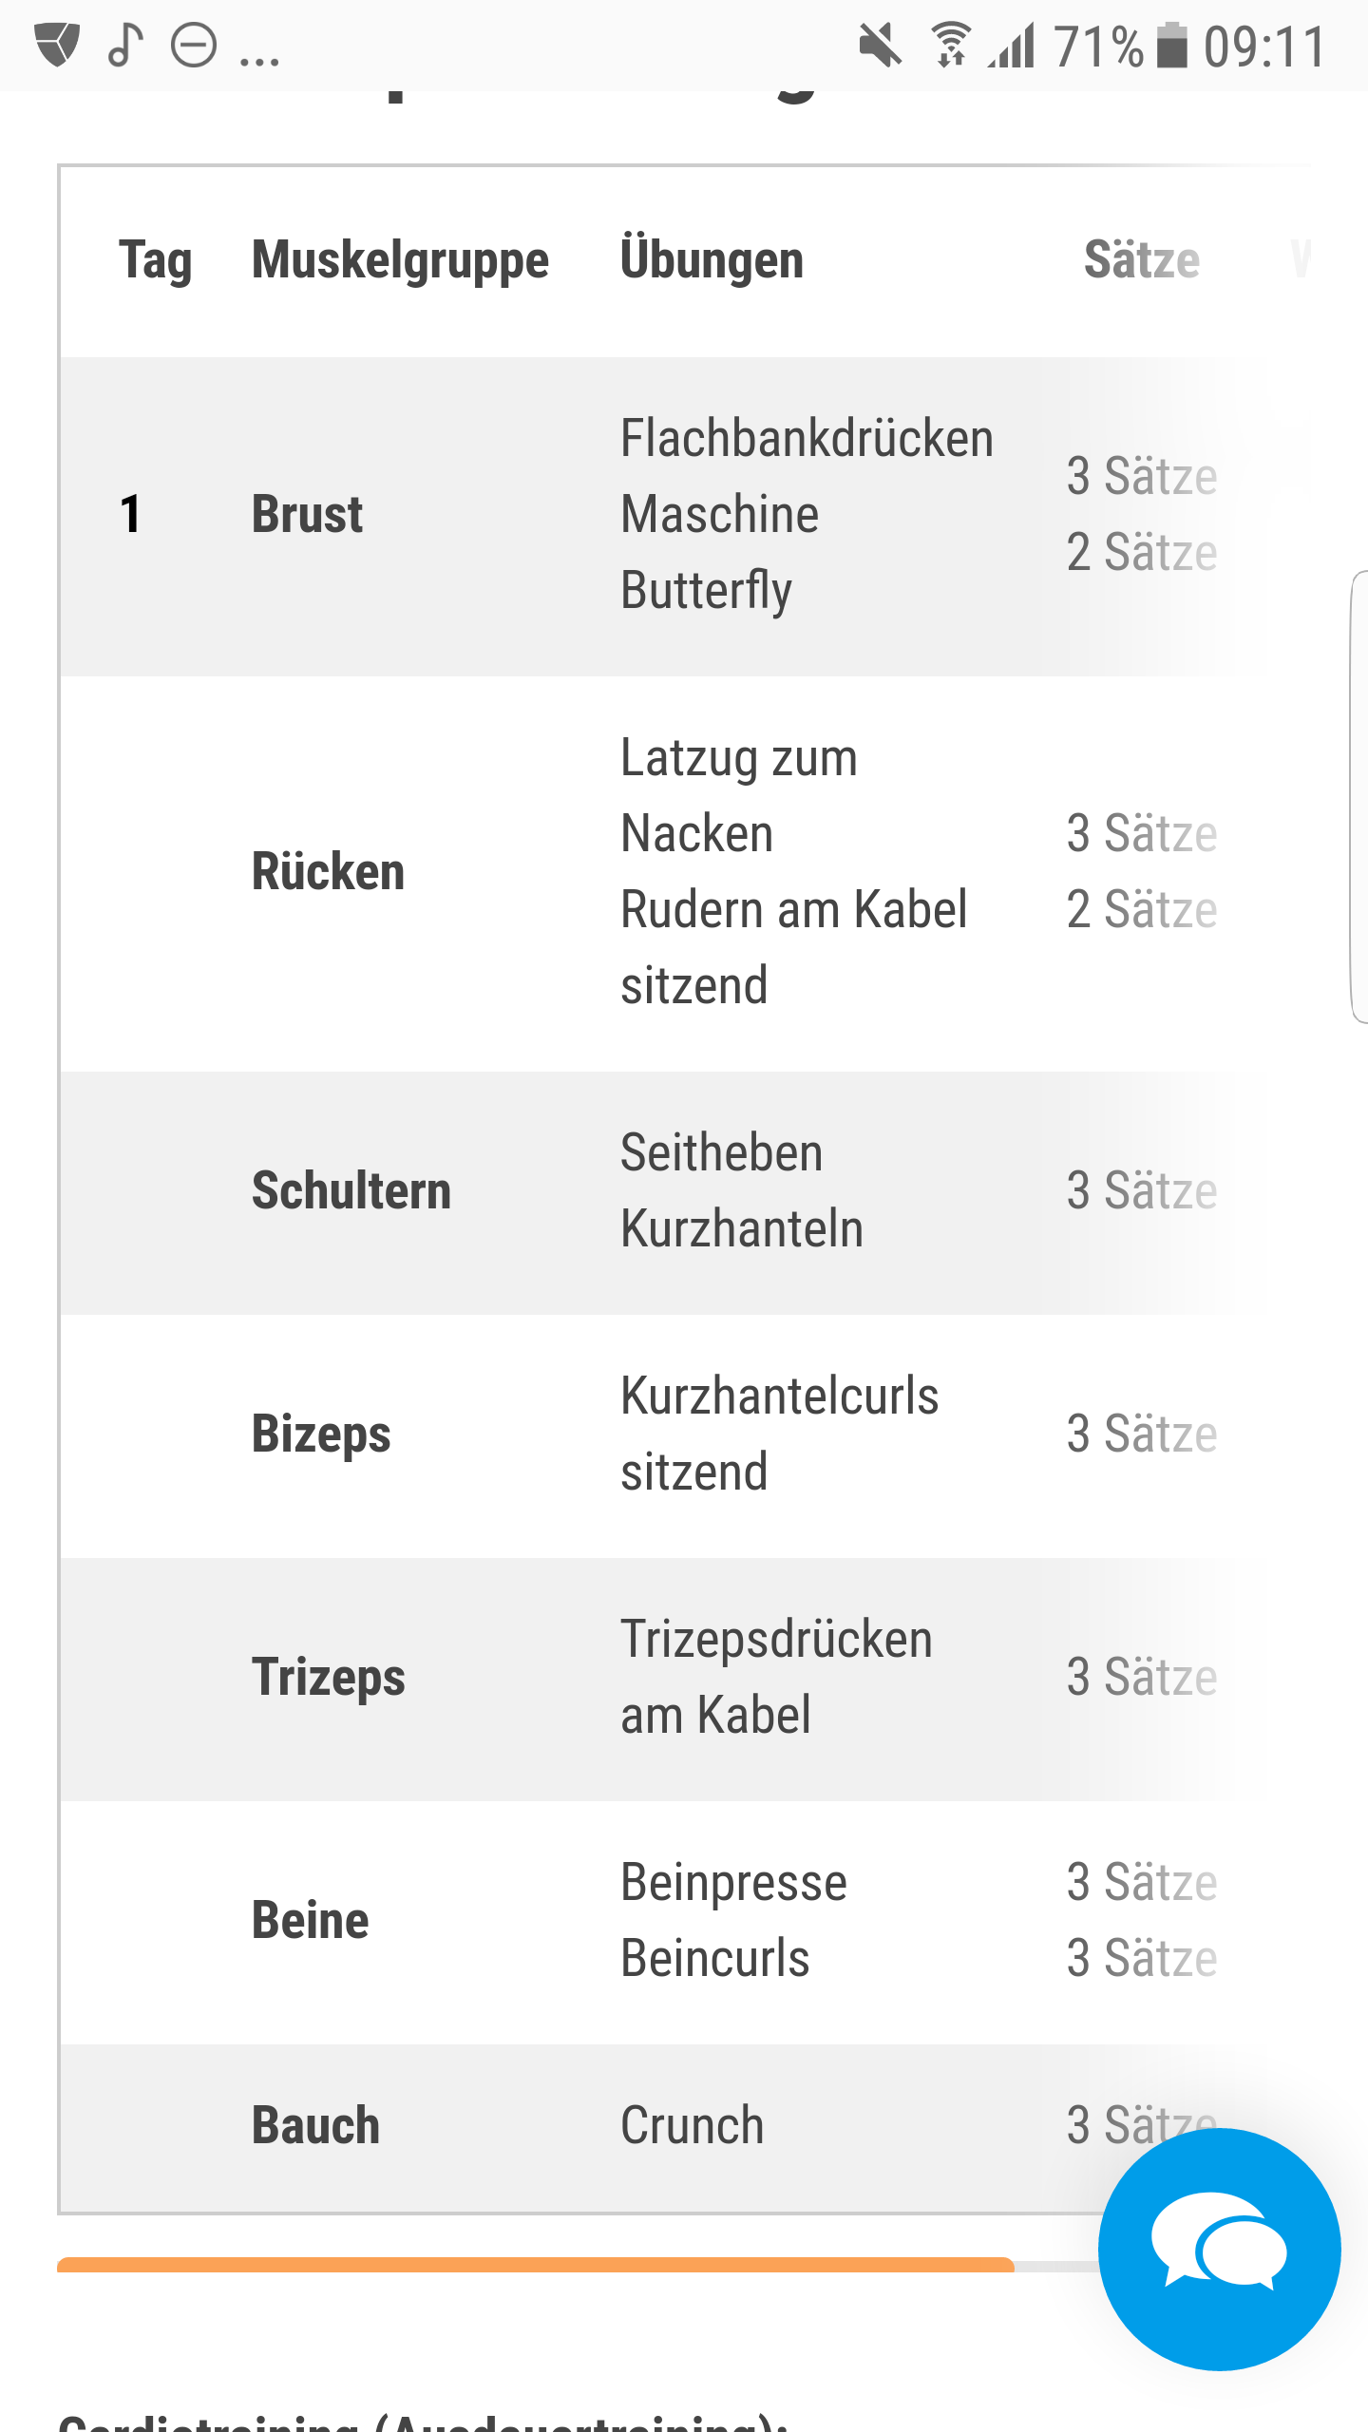Tap the Brust muscle group cell
Screen dimensions: 1368x2432
coord(307,515)
